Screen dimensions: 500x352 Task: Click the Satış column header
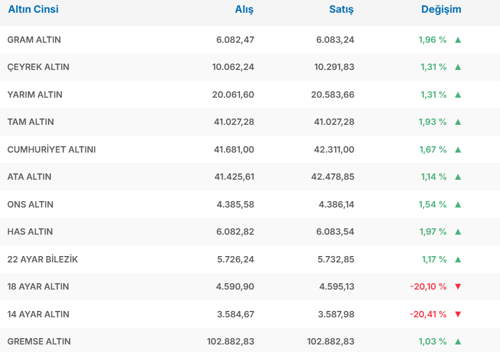point(341,10)
